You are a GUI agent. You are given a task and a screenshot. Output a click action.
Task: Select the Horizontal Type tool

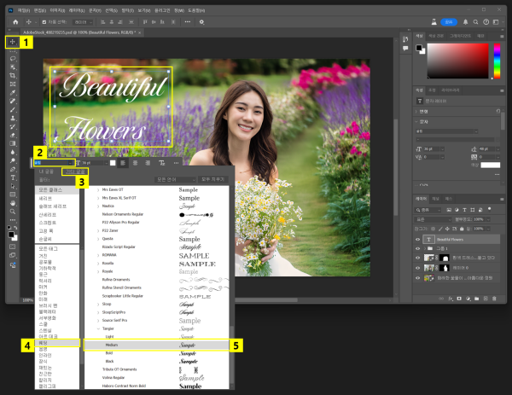12,177
